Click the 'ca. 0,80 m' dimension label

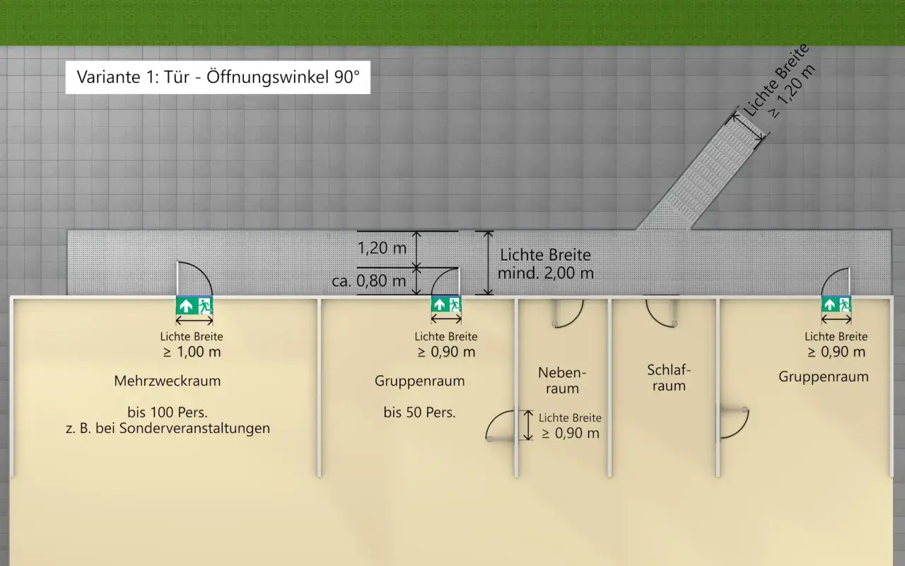[x=369, y=281]
